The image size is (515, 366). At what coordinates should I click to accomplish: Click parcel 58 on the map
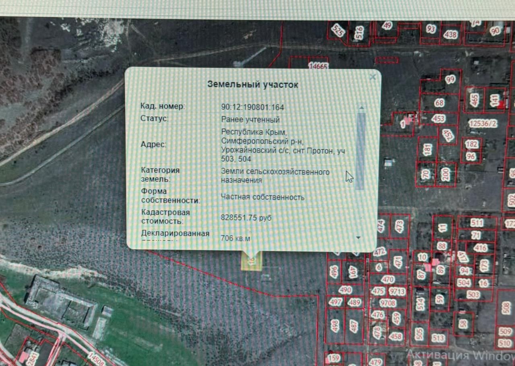[463, 323]
